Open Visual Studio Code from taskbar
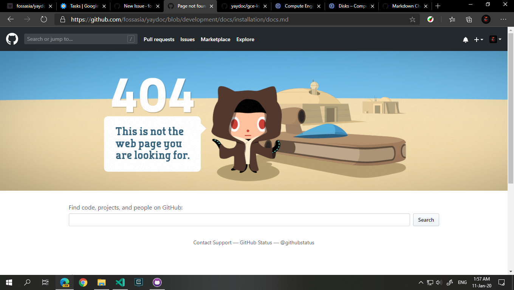The height and width of the screenshot is (290, 514). coord(120,282)
